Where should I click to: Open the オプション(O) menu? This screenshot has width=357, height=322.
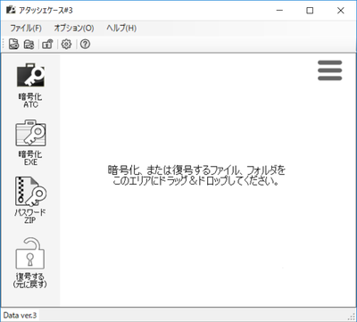point(74,29)
